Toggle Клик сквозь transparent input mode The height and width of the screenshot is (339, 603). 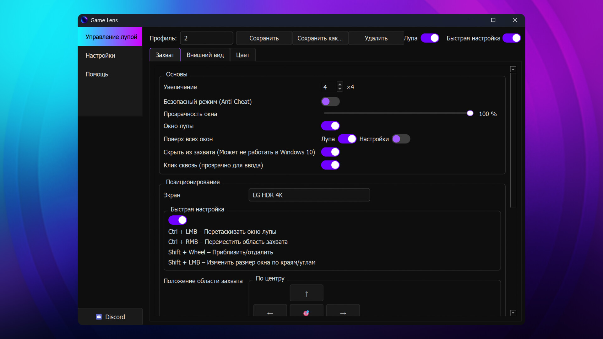pyautogui.click(x=330, y=165)
